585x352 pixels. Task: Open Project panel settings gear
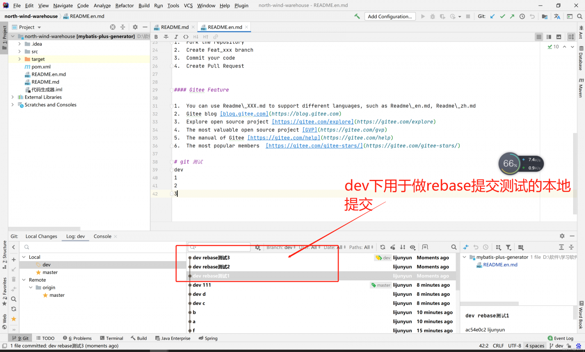tap(135, 27)
